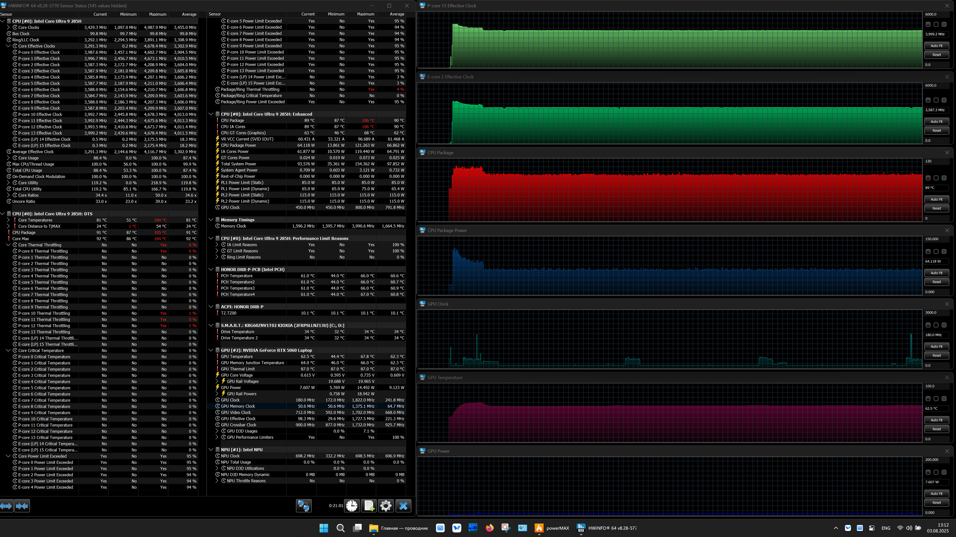The width and height of the screenshot is (956, 537).
Task: Open Firefox from the taskbar
Action: (489, 528)
